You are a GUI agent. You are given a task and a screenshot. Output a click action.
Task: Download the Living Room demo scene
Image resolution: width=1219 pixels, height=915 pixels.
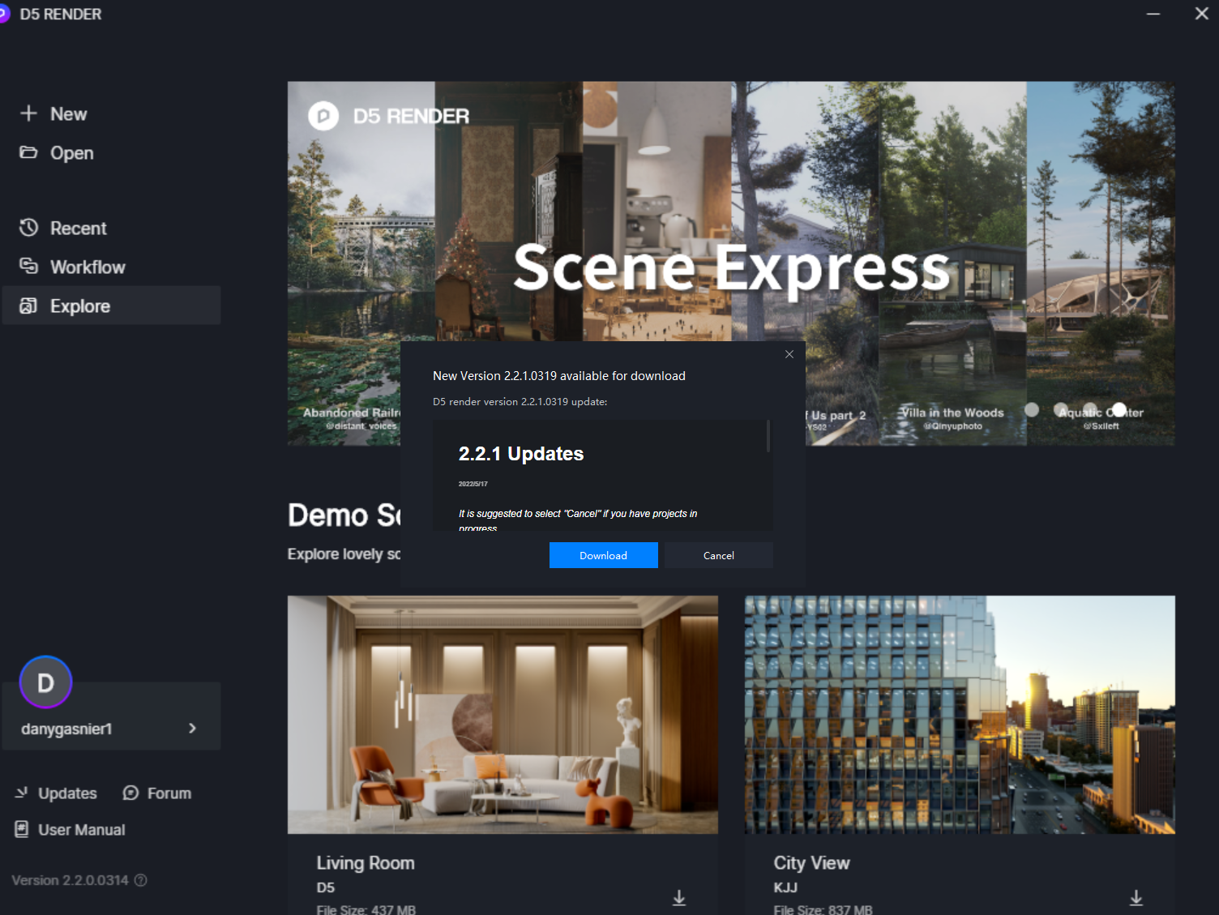point(679,898)
